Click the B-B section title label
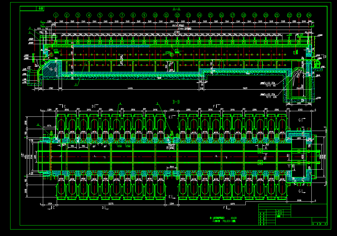The image size is (337, 236). pos(176,101)
